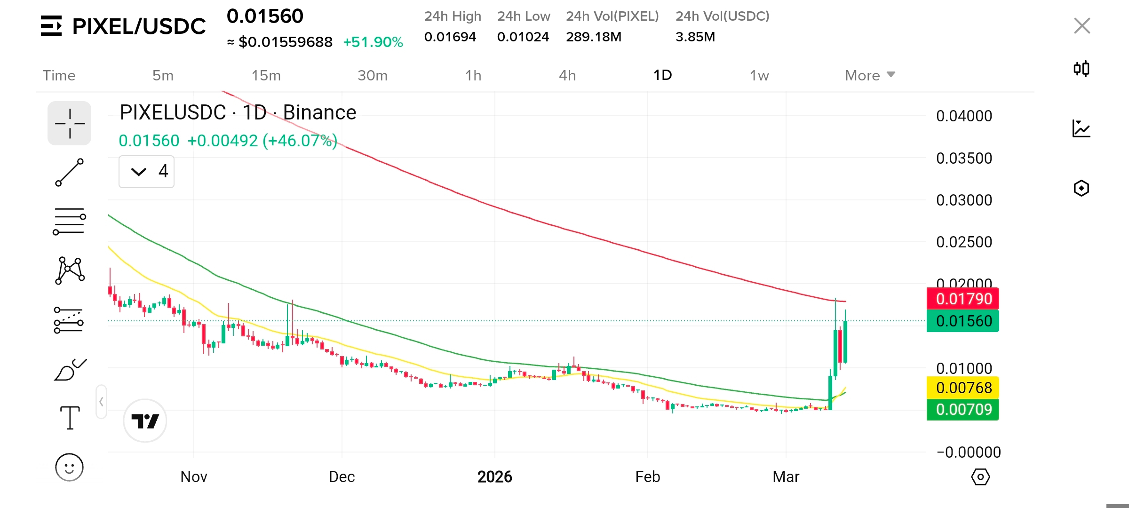The width and height of the screenshot is (1129, 508).
Task: Open the emoji sticker tool
Action: tap(69, 468)
